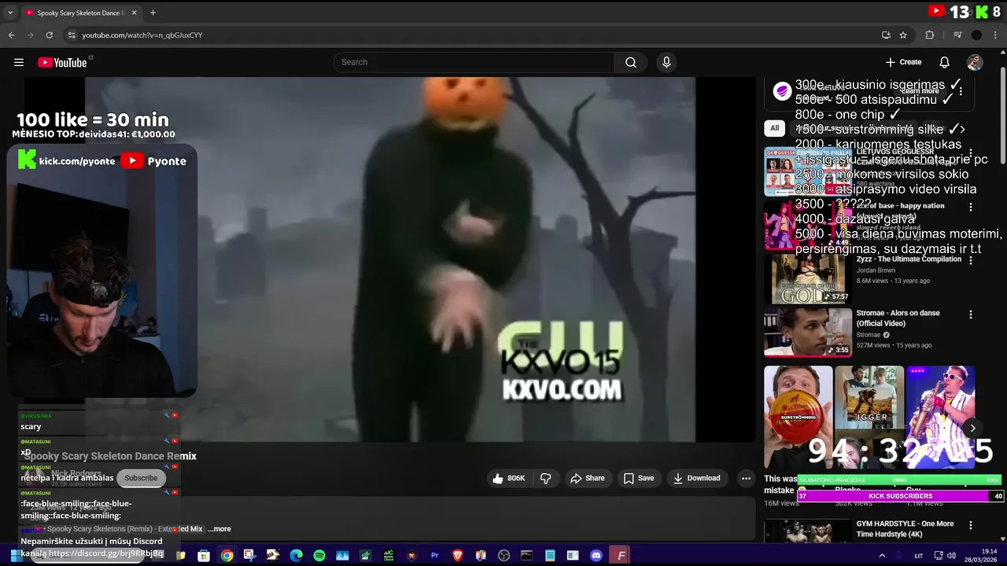Click the install-app icon in the address bar

[886, 35]
